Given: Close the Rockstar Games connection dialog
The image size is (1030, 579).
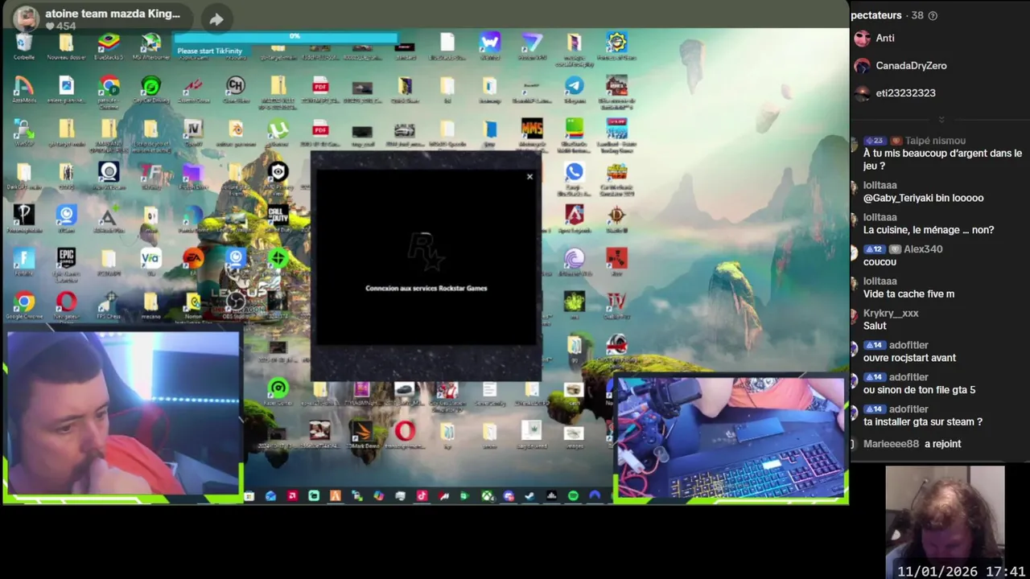Looking at the screenshot, I should point(529,176).
